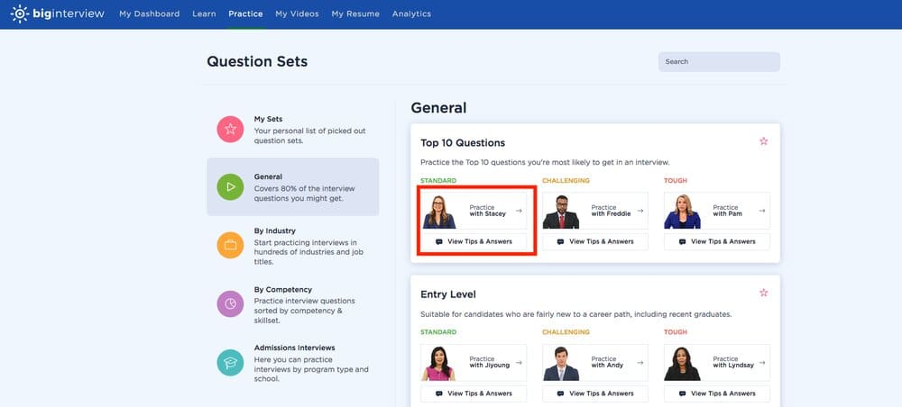Click the Admissions Interviews graduation cap icon
The height and width of the screenshot is (407, 902).
[230, 362]
